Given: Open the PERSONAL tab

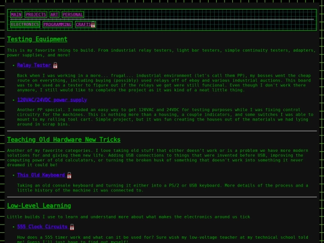Looking at the screenshot, I should click(x=73, y=14).
